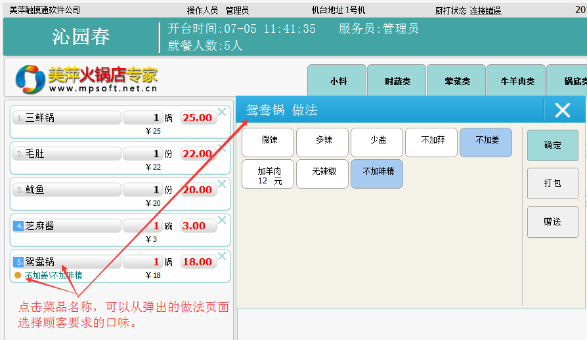
Task: Remove 芝麻酱 using its X icon
Action: [222, 220]
